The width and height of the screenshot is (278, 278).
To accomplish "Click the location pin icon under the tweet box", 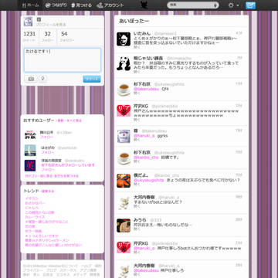I will click(43, 79).
